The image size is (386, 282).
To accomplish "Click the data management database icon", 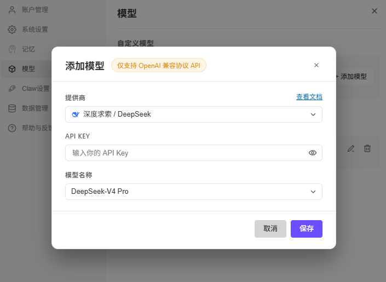I will click(12, 108).
